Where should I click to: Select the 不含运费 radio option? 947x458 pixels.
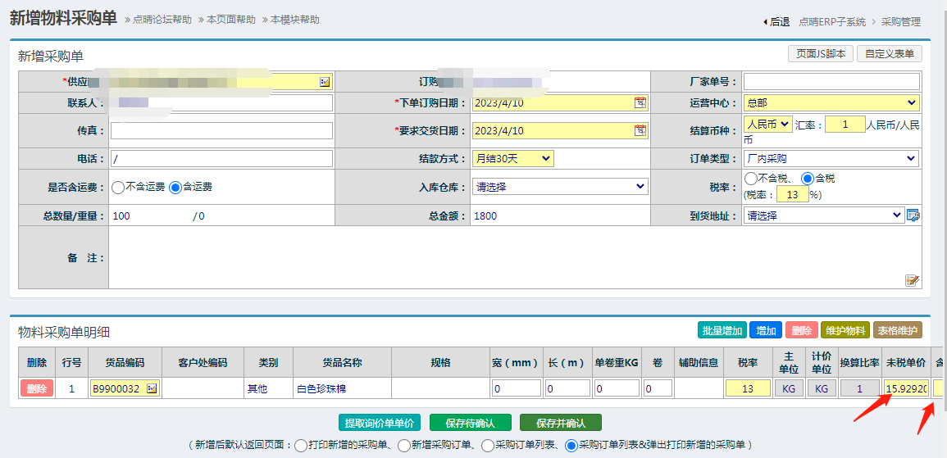point(118,187)
